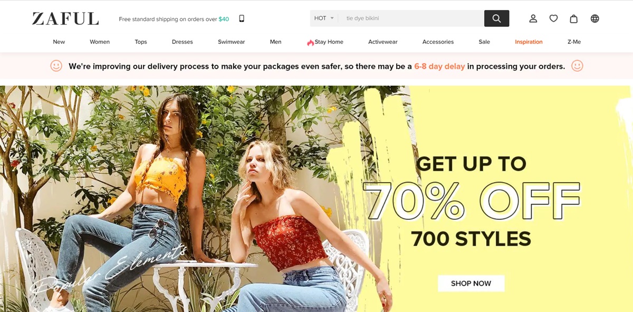Click the flame icon beside Stay Home

(310, 42)
